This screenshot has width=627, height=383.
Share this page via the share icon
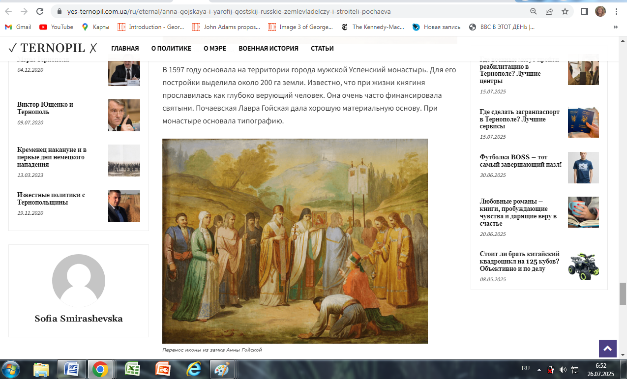549,11
